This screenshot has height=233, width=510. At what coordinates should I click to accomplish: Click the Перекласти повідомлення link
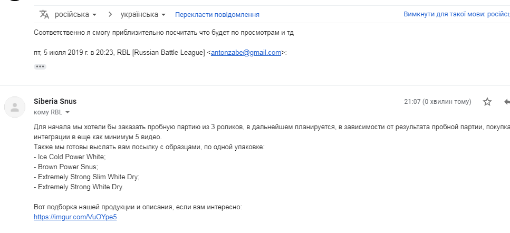217,15
